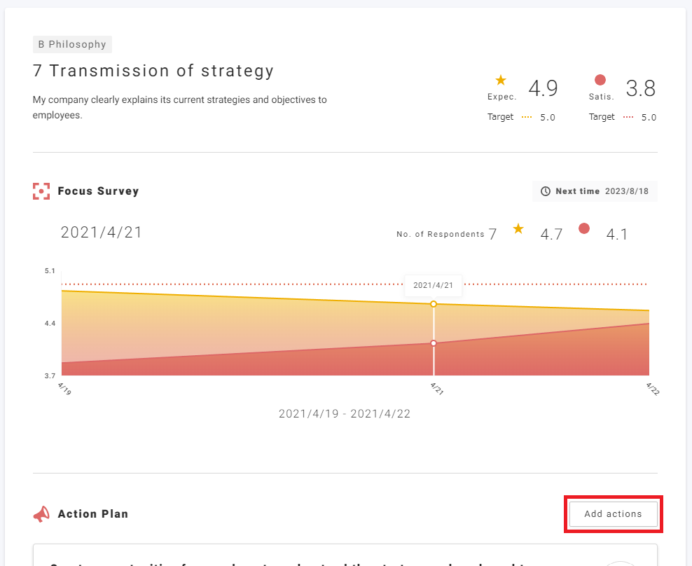Click the Satis. Target 5.0 value
692x566 pixels.
(649, 118)
